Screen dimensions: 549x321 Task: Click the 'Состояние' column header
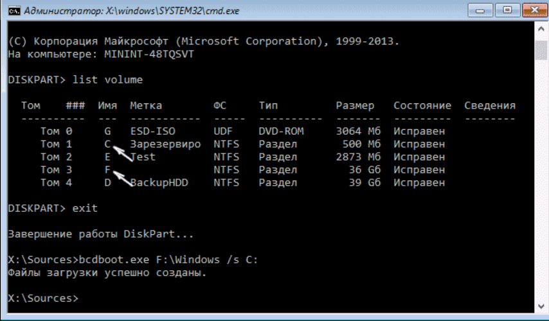point(422,105)
